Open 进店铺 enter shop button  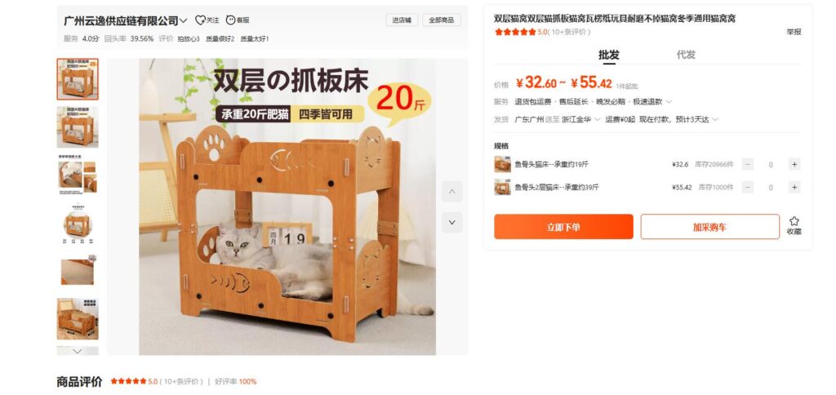click(x=402, y=20)
